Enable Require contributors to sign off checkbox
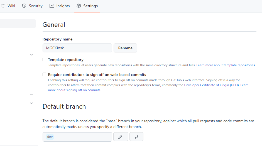The image size is (262, 148). [44, 75]
